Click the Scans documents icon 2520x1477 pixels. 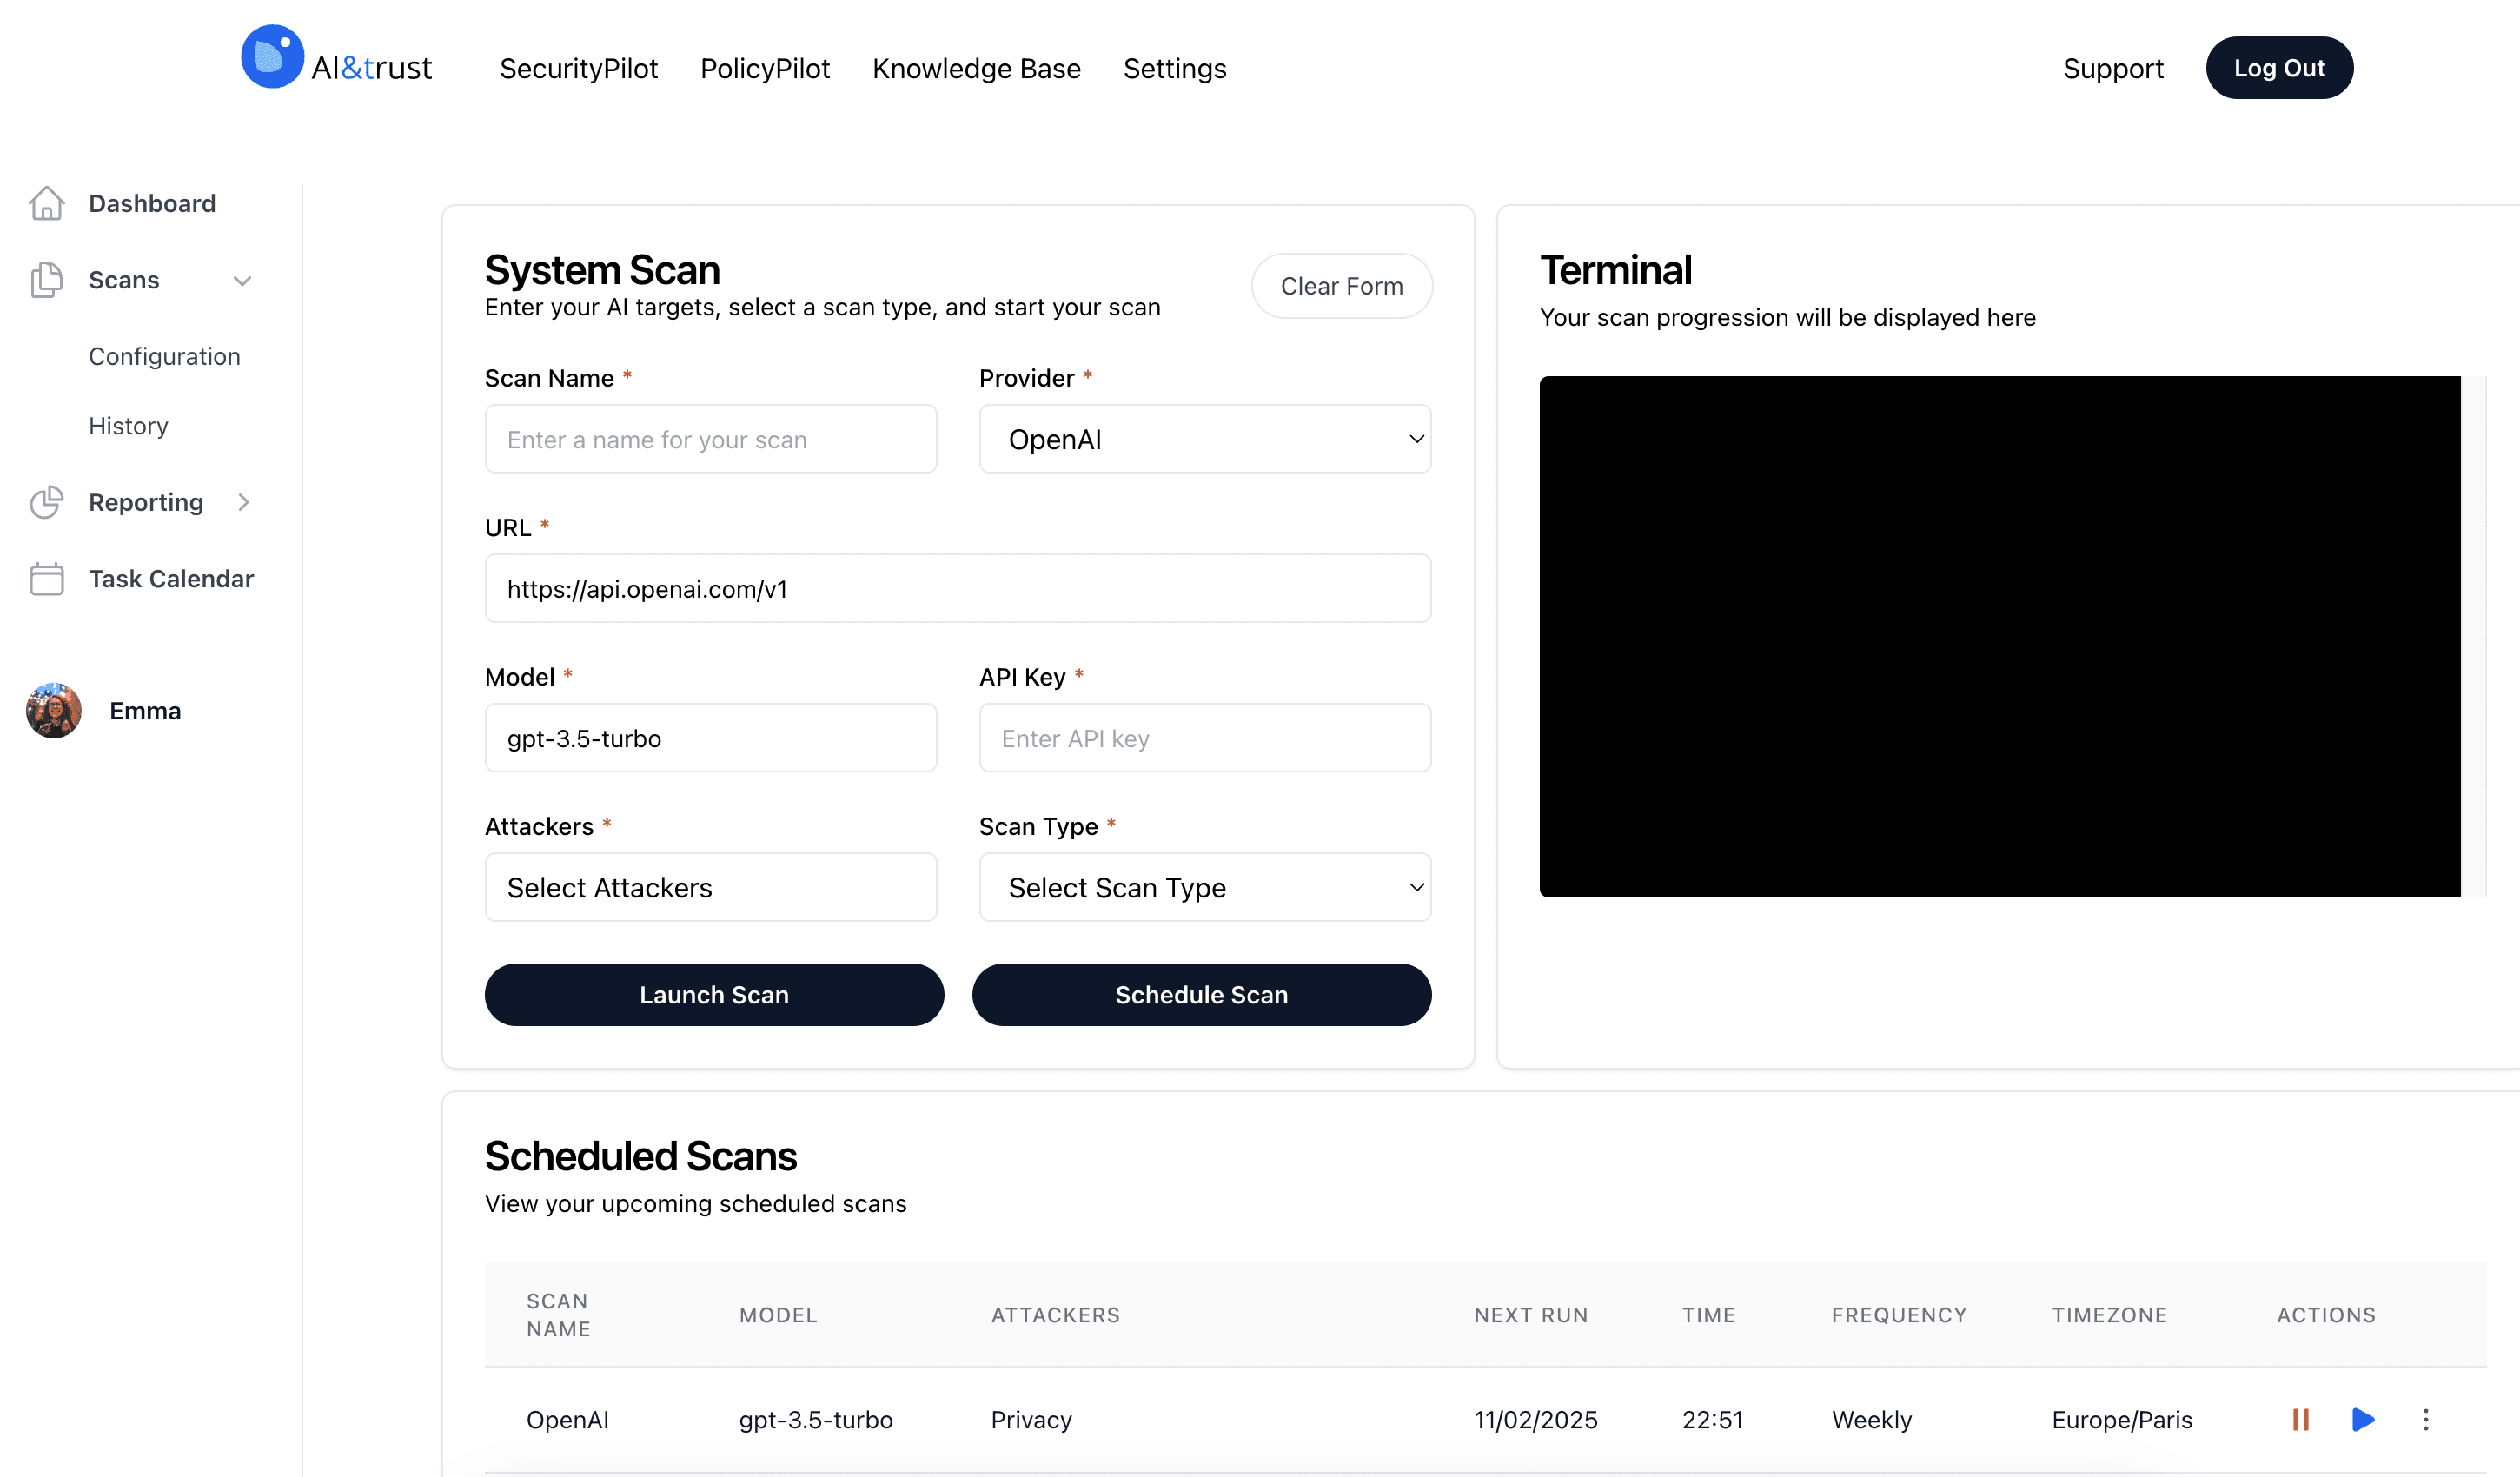pyautogui.click(x=46, y=280)
